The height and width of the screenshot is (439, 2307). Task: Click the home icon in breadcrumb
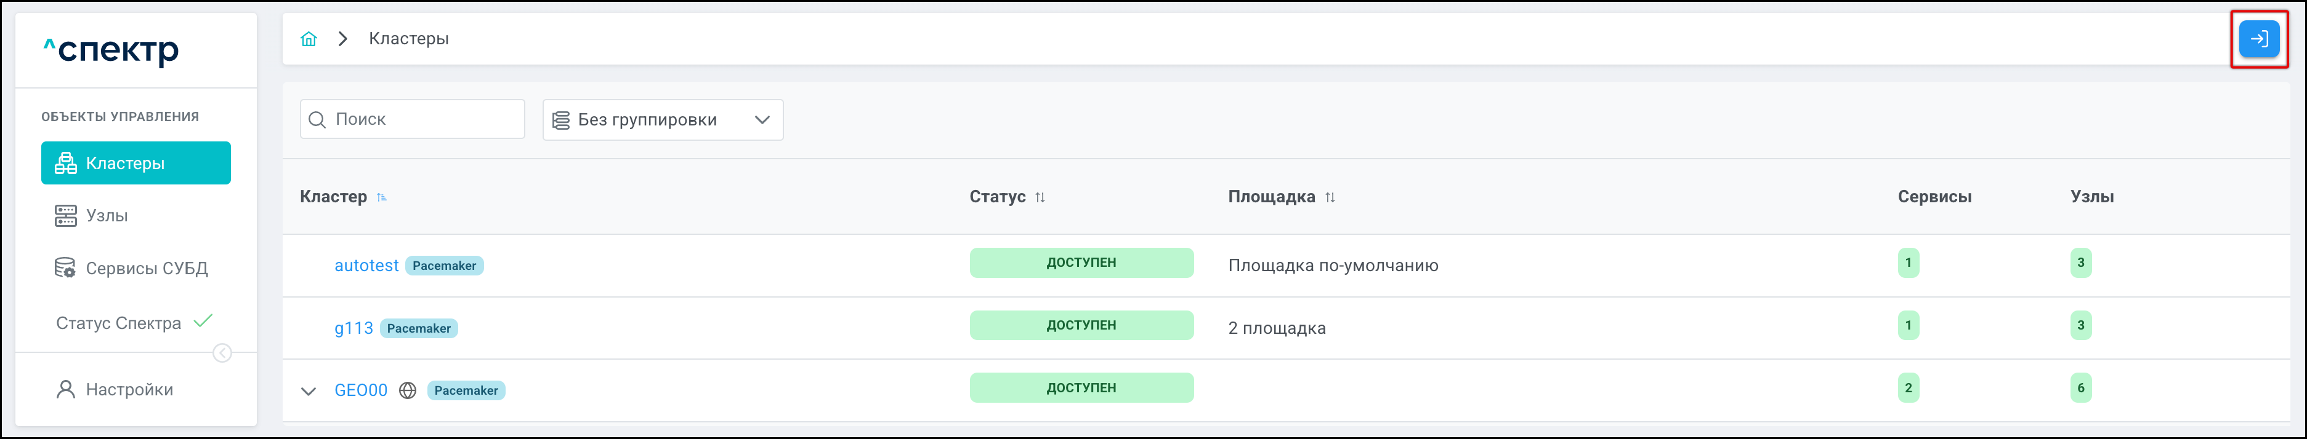point(309,39)
